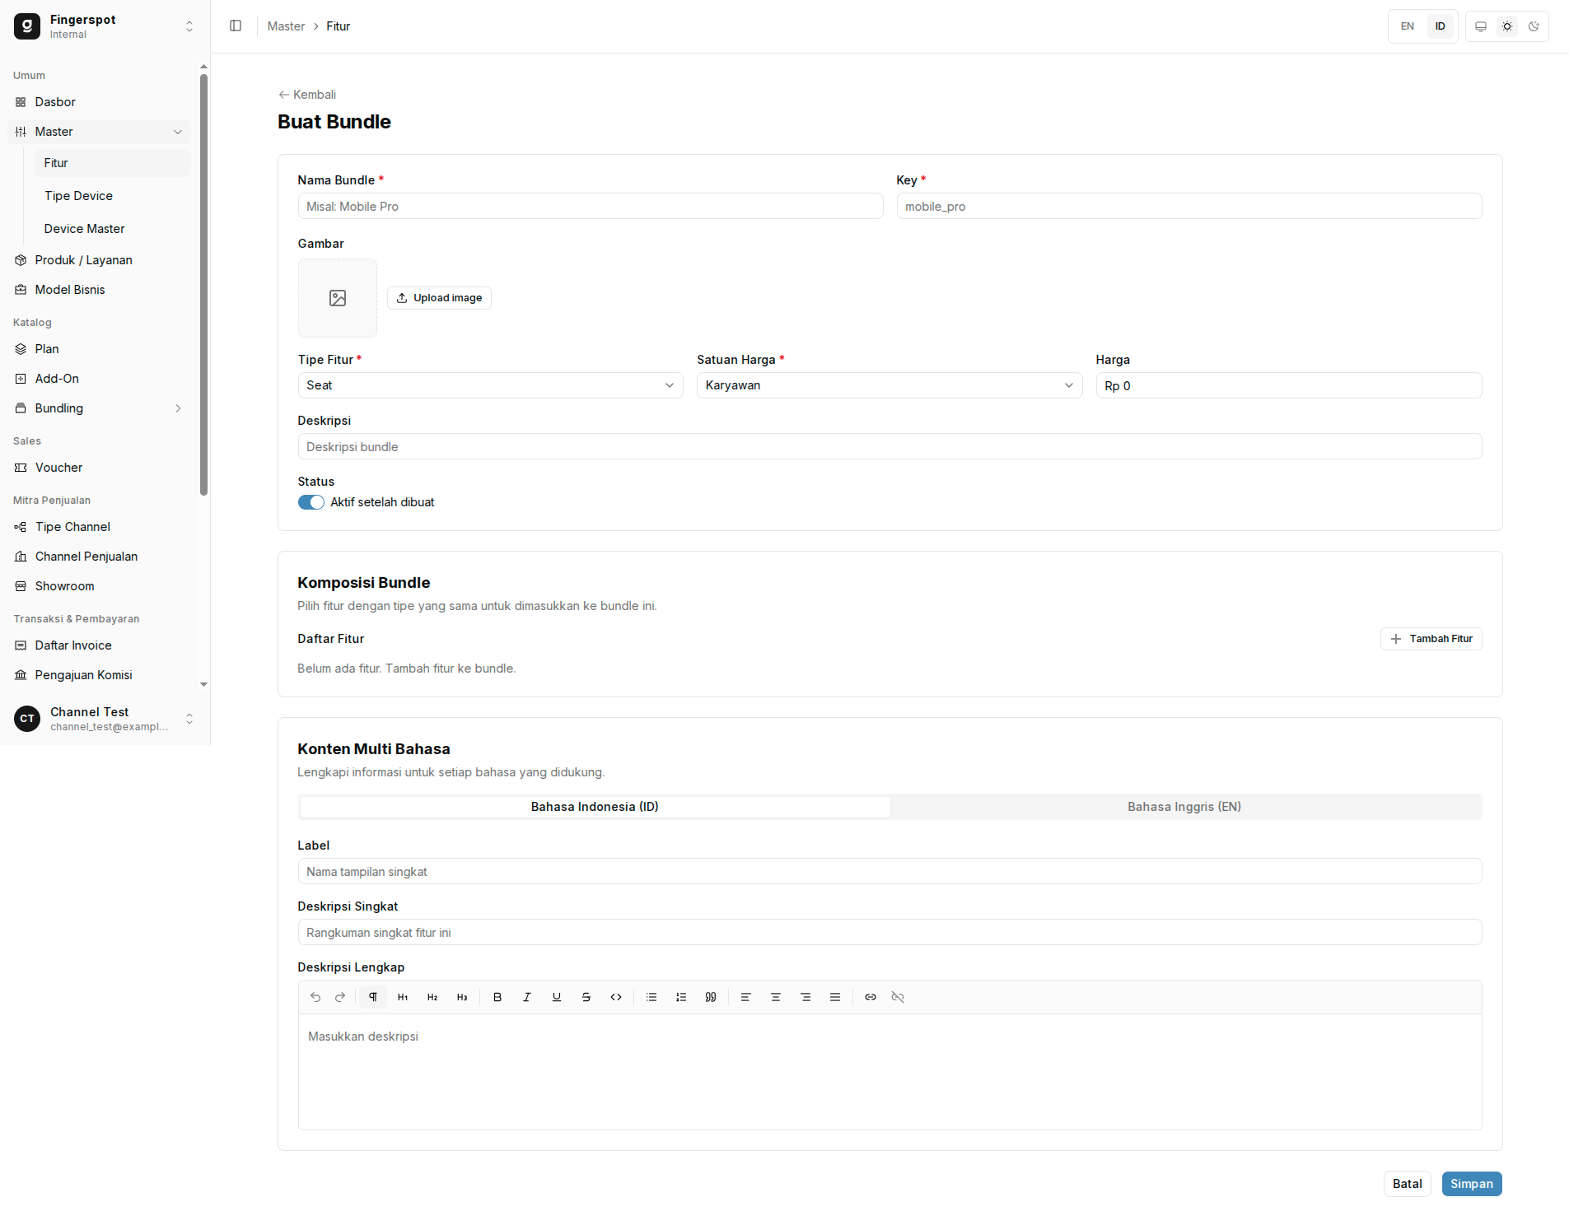Switch to Bahasa Inggris (EN) tab
Viewport: 1569px width, 1230px height.
[x=1184, y=807]
